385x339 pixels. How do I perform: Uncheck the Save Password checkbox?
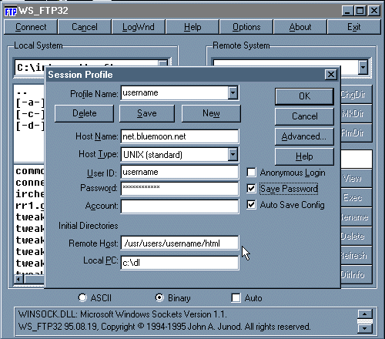coord(251,189)
